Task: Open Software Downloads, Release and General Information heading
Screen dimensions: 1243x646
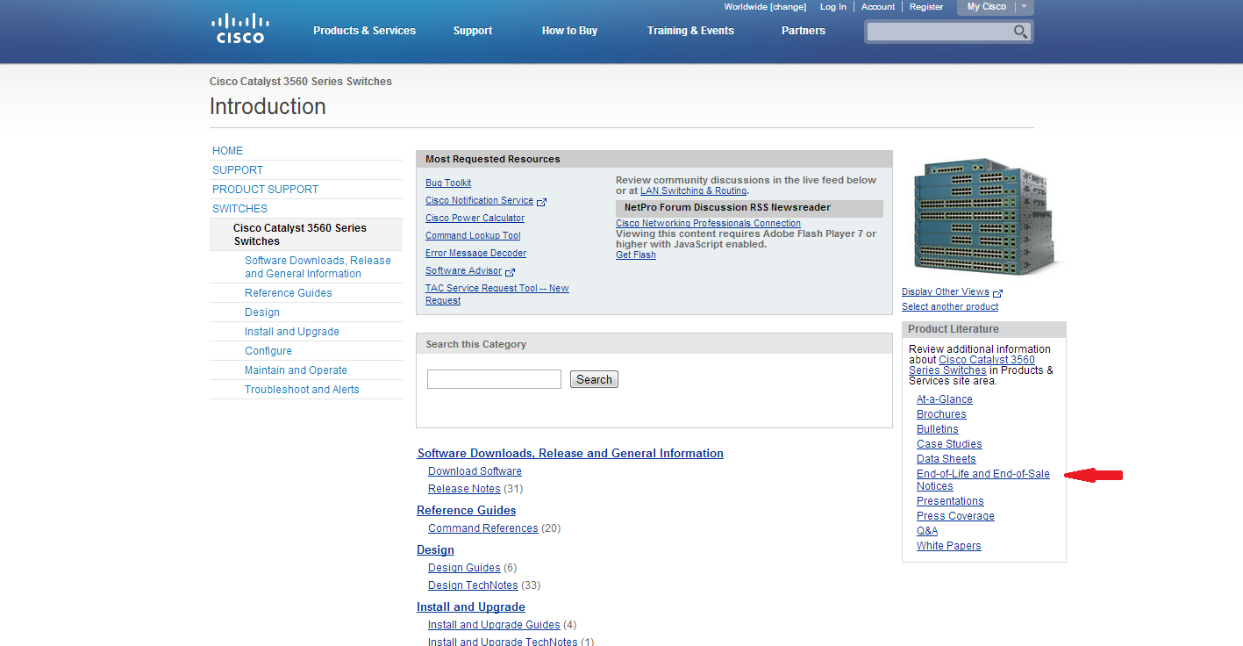Action: click(570, 454)
